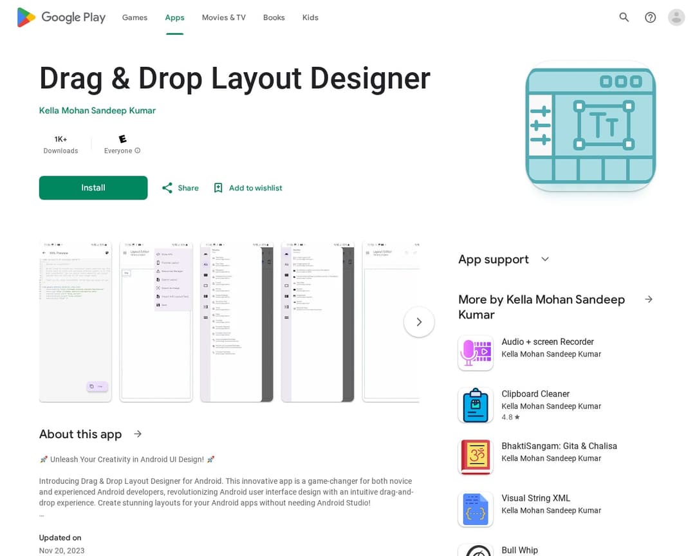
Task: Click the arrow next to About this app
Action: pyautogui.click(x=138, y=434)
